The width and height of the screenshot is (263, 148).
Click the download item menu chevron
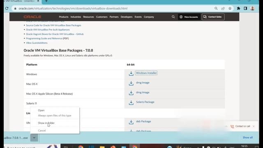tap(34, 138)
